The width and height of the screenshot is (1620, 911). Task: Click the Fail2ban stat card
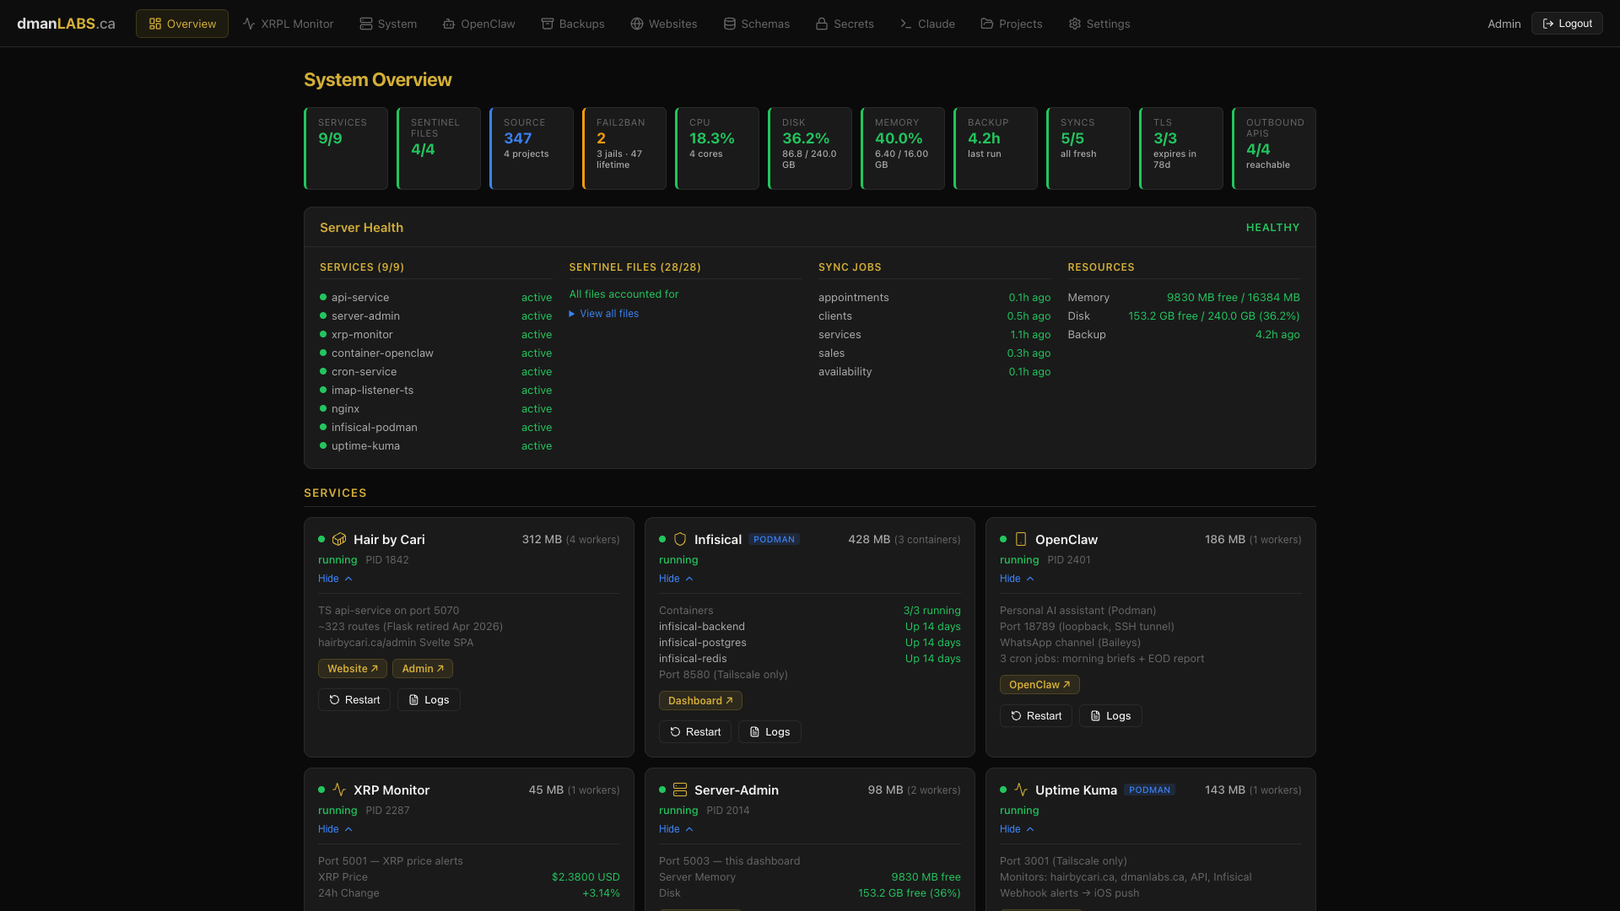624,148
